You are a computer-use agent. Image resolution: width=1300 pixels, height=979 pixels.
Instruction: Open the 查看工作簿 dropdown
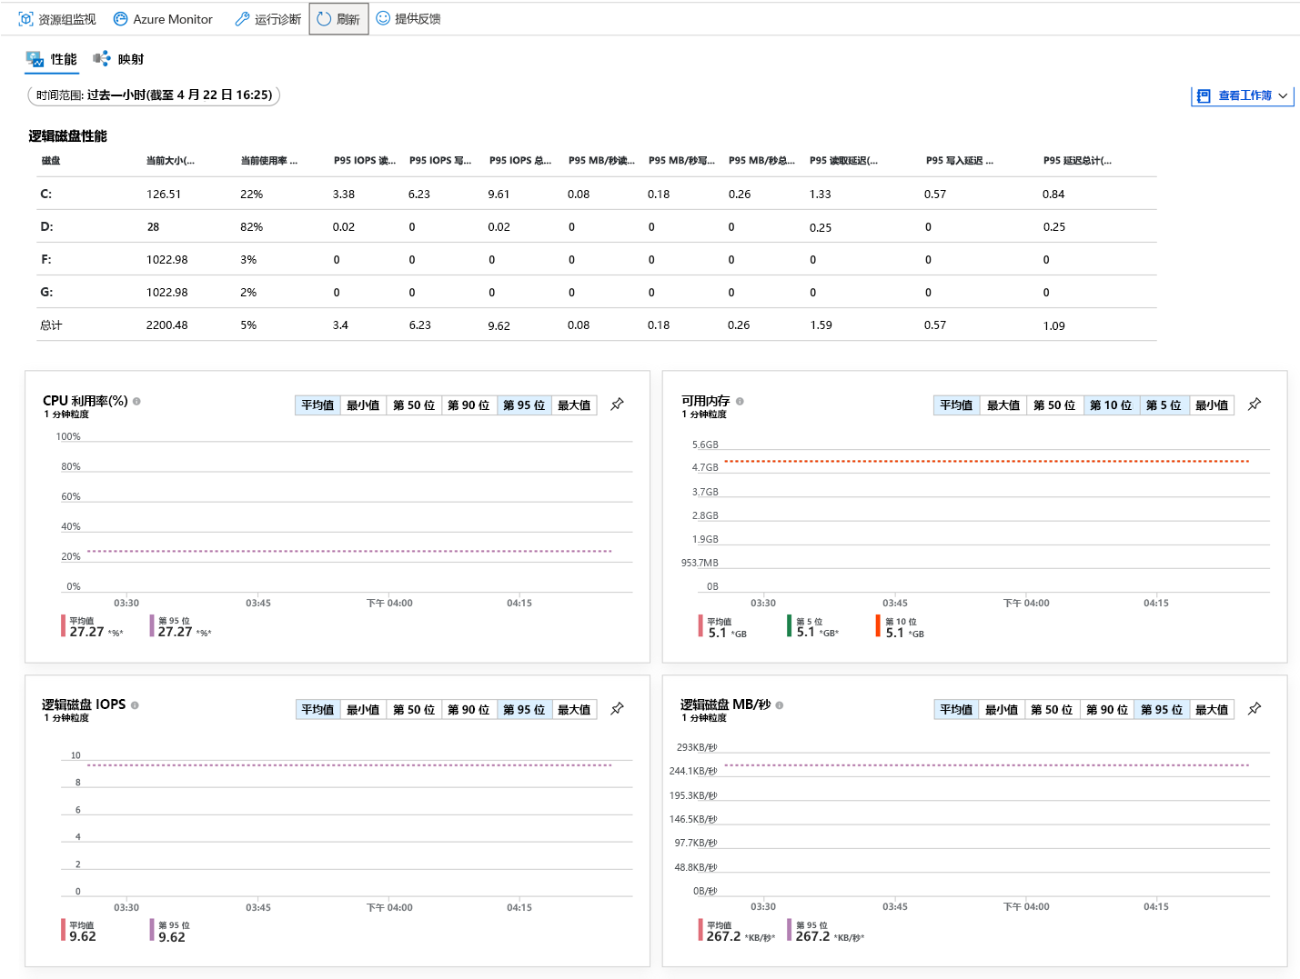[x=1242, y=95]
